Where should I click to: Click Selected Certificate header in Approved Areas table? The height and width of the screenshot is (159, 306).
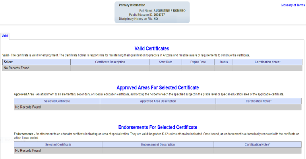tap(57, 101)
